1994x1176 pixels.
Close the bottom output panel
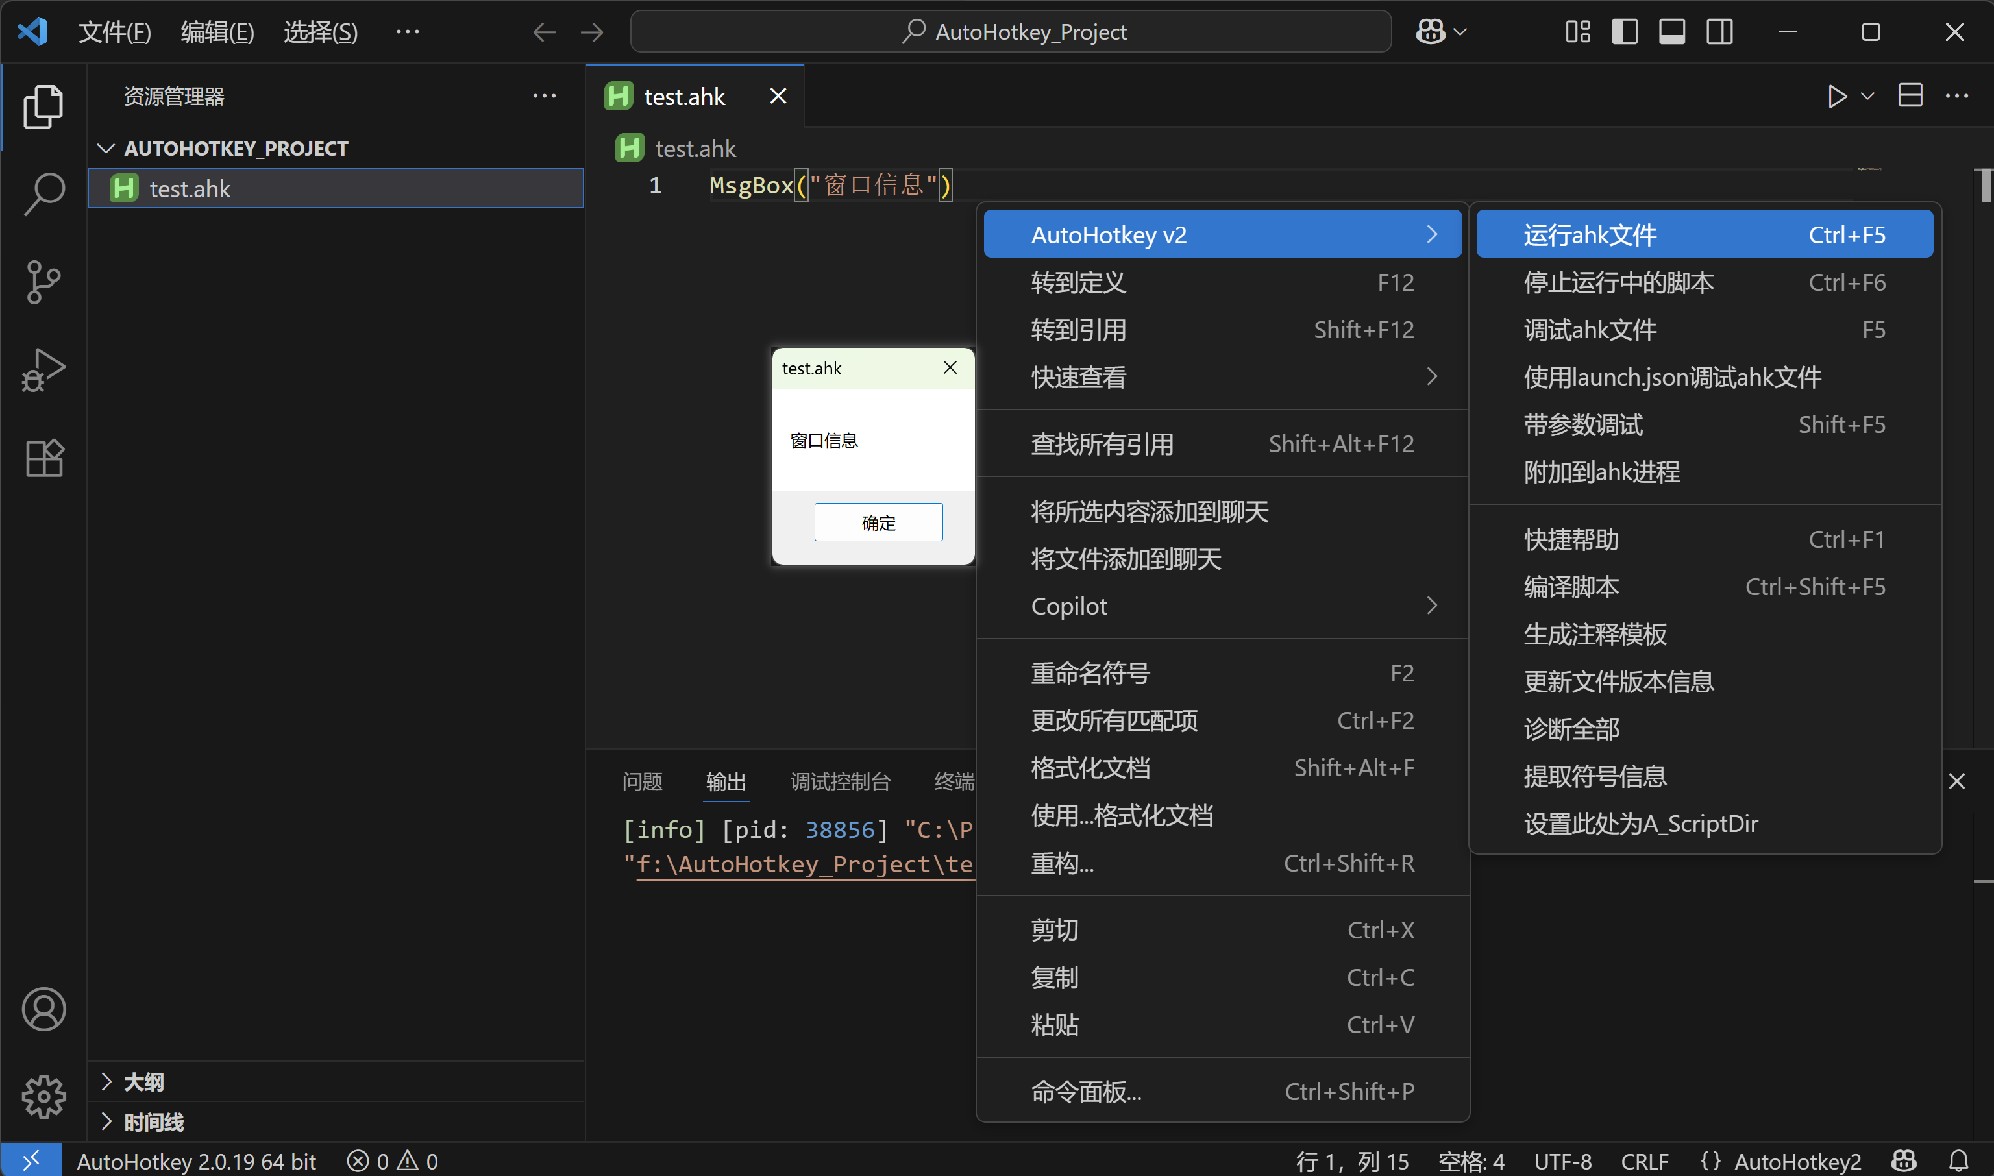pyautogui.click(x=1957, y=781)
